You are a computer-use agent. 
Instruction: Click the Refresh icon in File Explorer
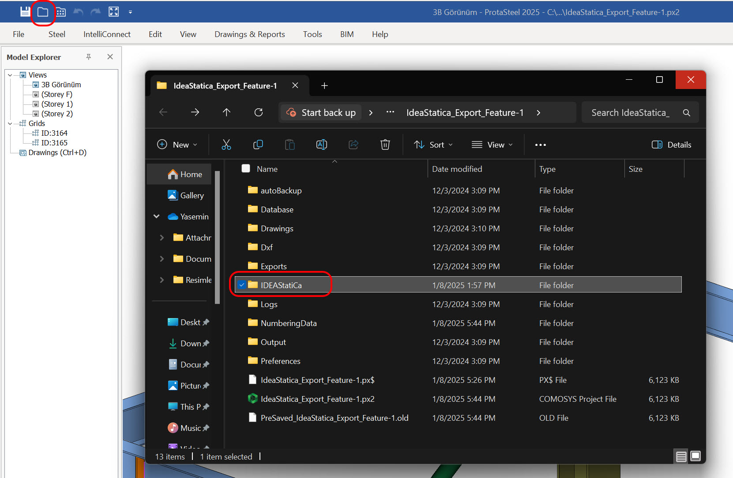259,113
